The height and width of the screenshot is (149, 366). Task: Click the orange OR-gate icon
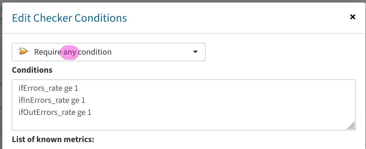pyautogui.click(x=24, y=51)
